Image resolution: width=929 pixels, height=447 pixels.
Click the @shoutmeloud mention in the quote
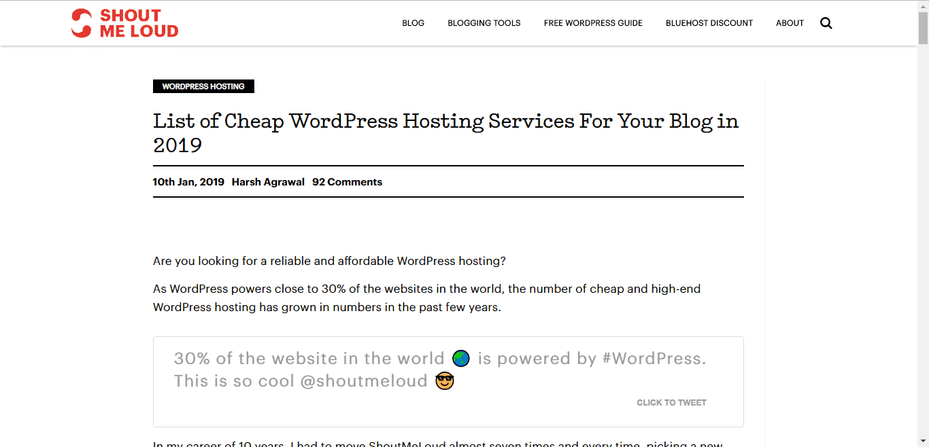pos(366,380)
